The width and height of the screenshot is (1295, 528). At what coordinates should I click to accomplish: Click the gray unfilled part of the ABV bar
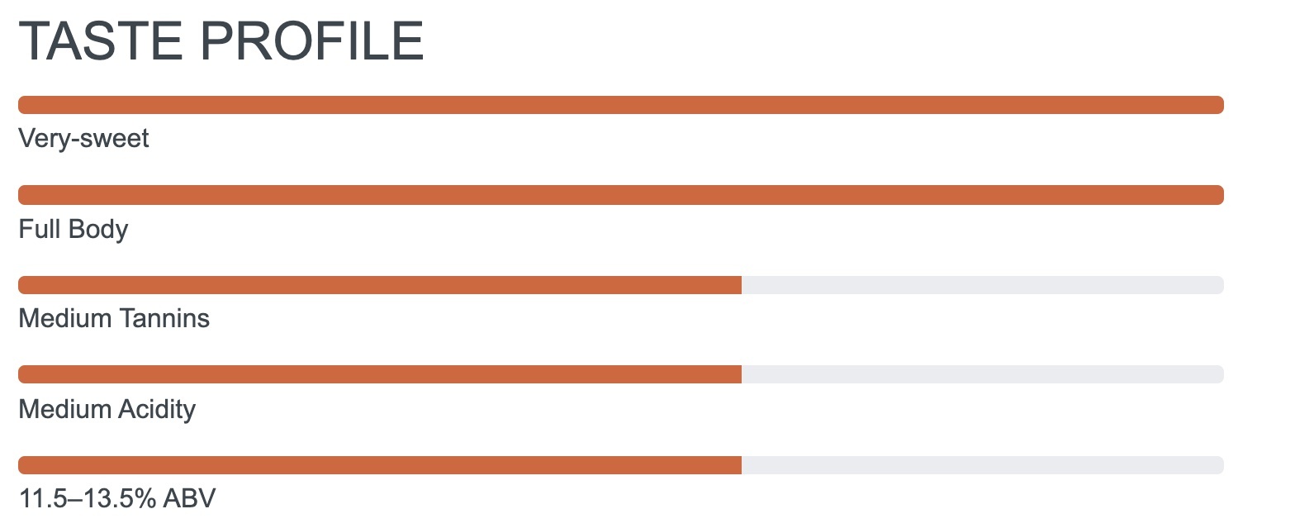click(983, 464)
